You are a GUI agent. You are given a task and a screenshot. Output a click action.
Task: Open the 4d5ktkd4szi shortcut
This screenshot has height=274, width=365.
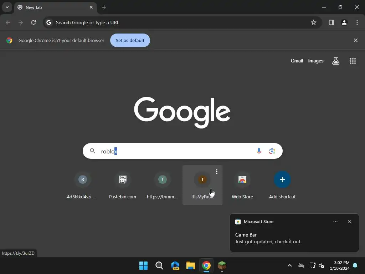pyautogui.click(x=82, y=185)
